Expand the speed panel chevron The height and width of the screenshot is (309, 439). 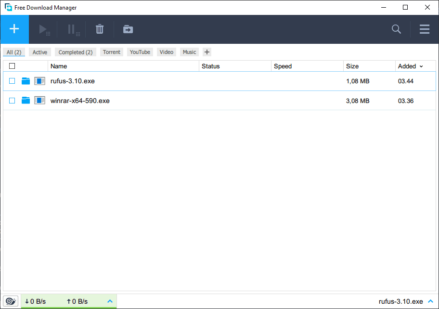click(110, 301)
